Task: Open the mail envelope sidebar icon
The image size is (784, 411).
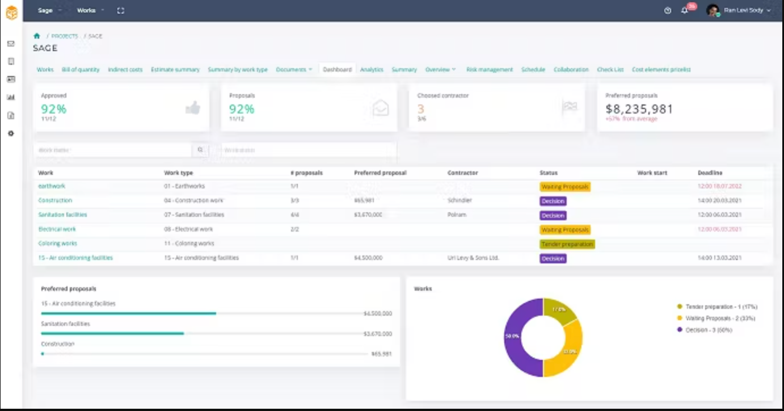Action: pos(11,43)
